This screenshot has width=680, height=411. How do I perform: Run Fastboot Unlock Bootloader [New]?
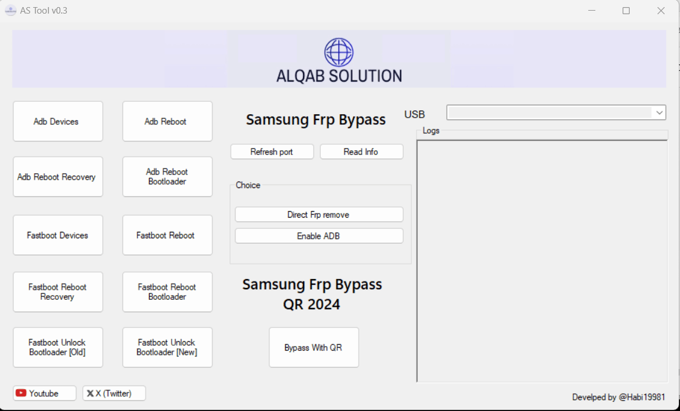pos(167,347)
